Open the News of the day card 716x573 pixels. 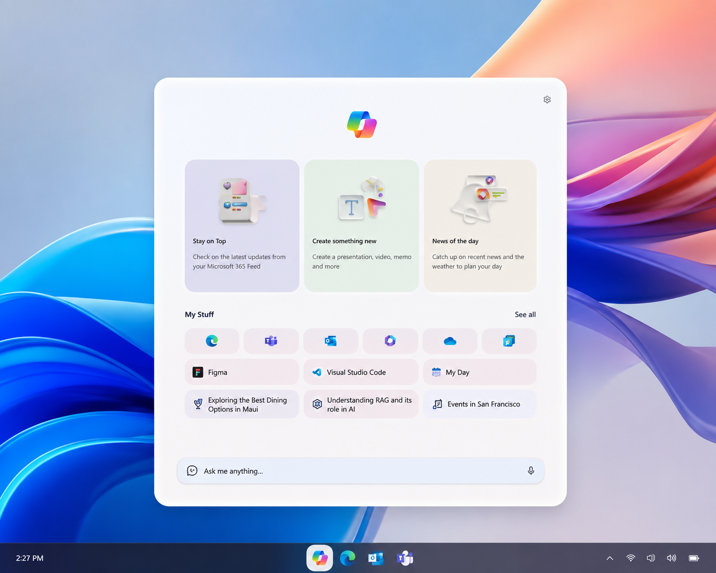480,226
